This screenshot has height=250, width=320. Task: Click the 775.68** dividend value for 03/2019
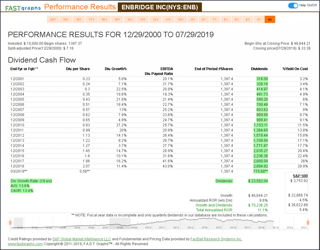261,171
